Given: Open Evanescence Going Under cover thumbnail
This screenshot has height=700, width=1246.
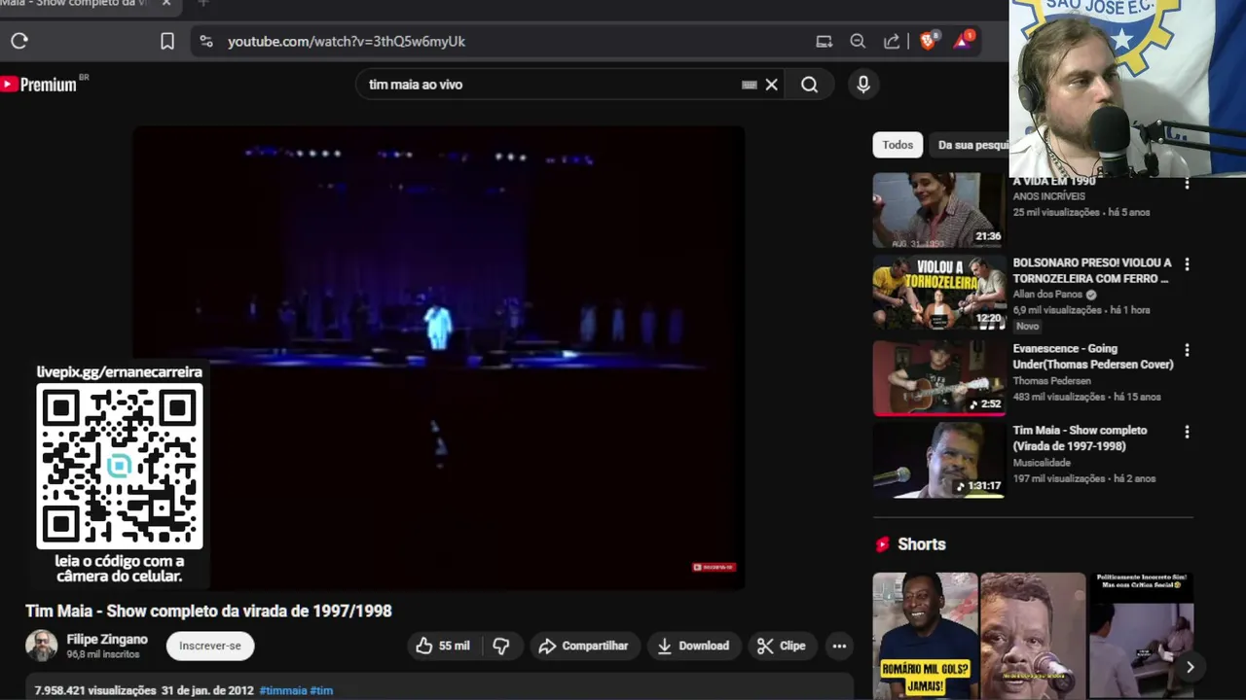Looking at the screenshot, I should tap(938, 377).
